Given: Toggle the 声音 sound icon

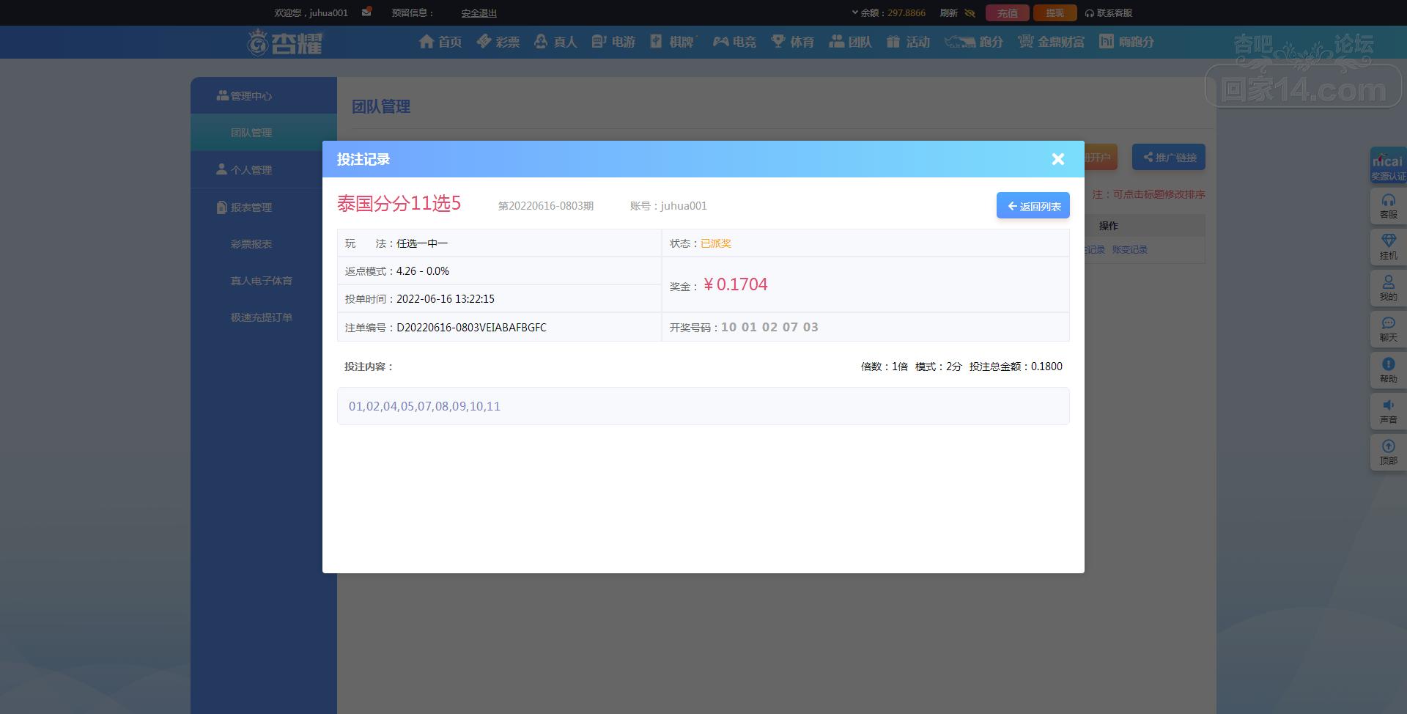Looking at the screenshot, I should 1388,411.
